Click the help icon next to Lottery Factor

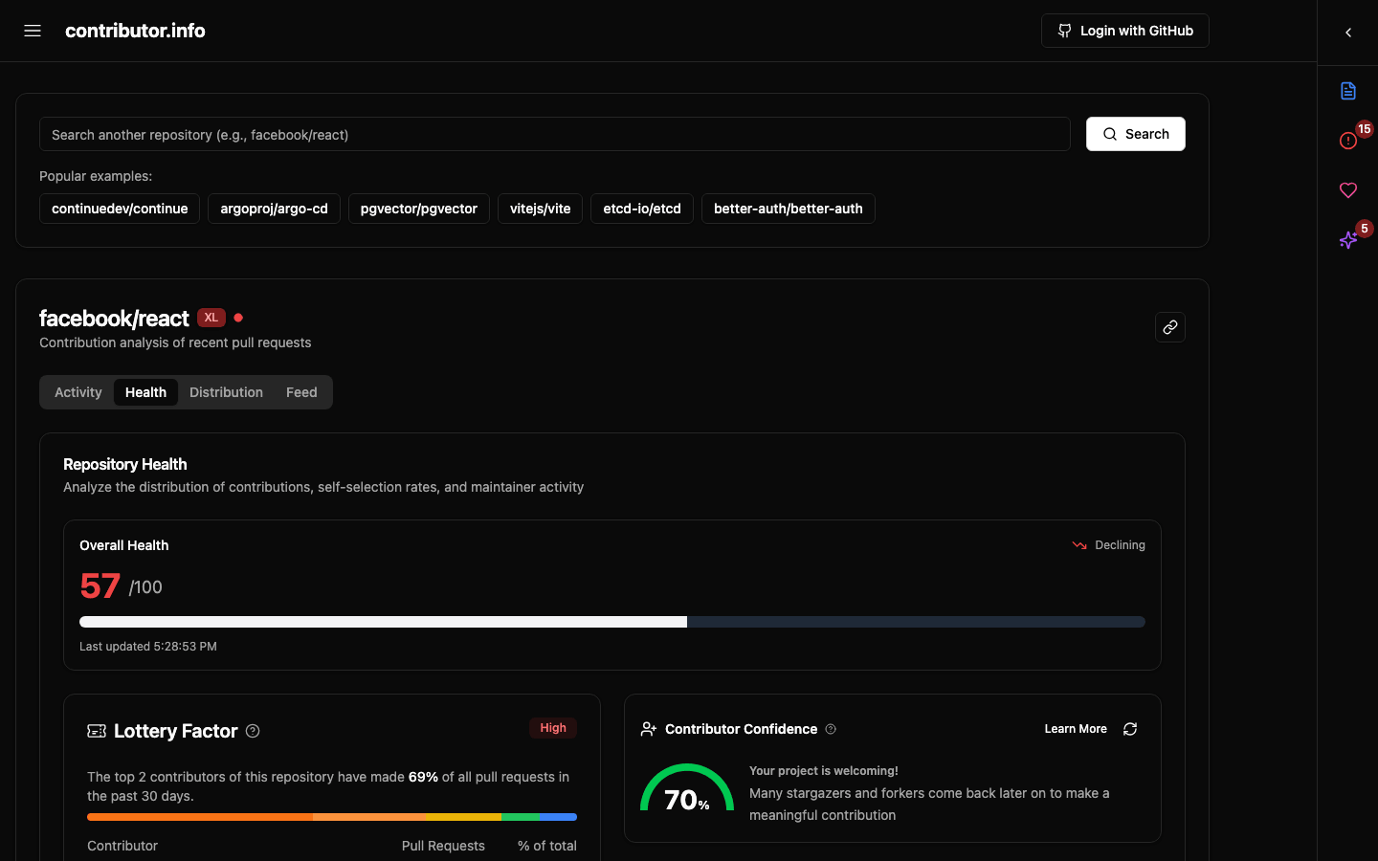point(253,731)
